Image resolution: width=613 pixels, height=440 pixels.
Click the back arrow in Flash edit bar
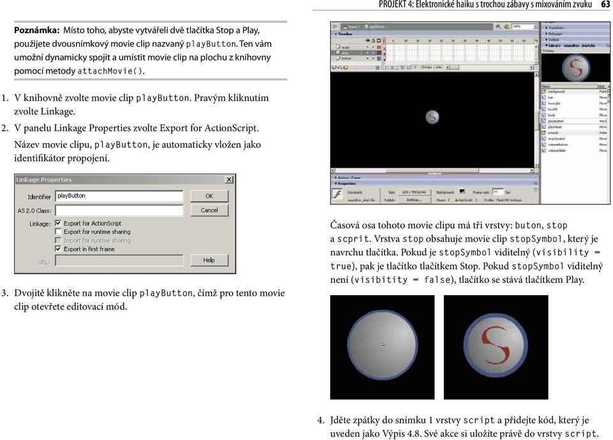[x=335, y=27]
